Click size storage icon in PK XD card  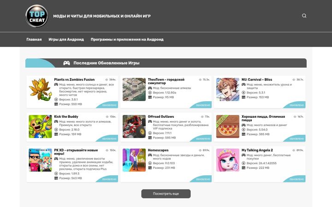(56, 178)
